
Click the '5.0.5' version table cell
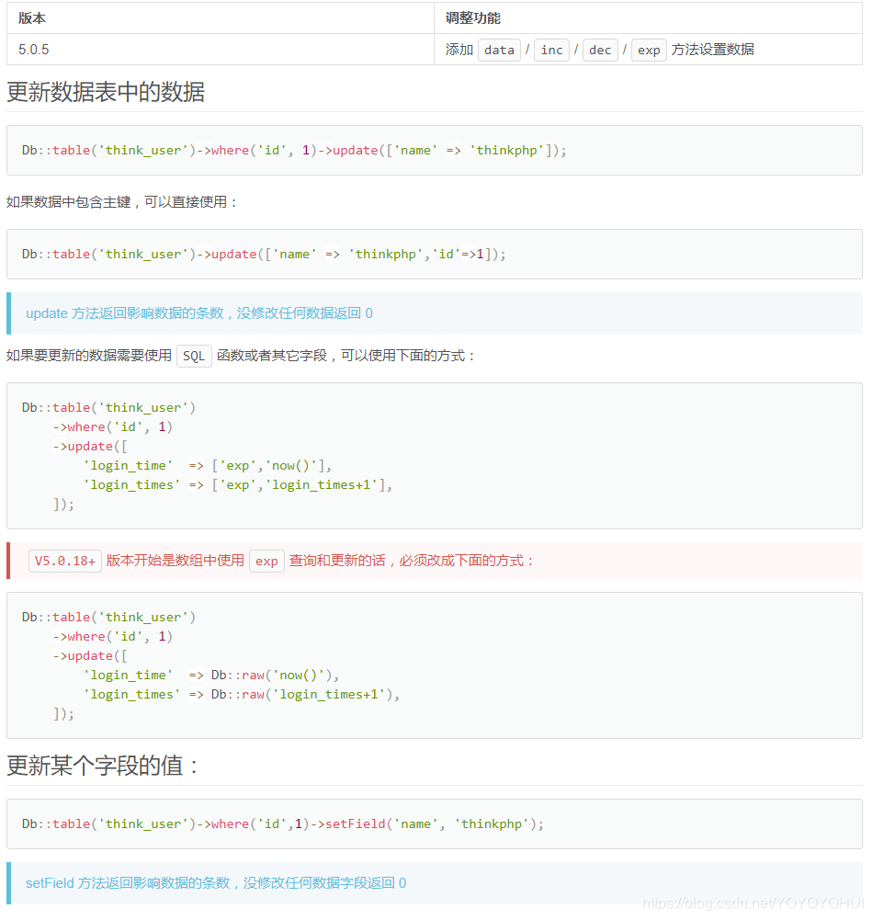(x=220, y=50)
